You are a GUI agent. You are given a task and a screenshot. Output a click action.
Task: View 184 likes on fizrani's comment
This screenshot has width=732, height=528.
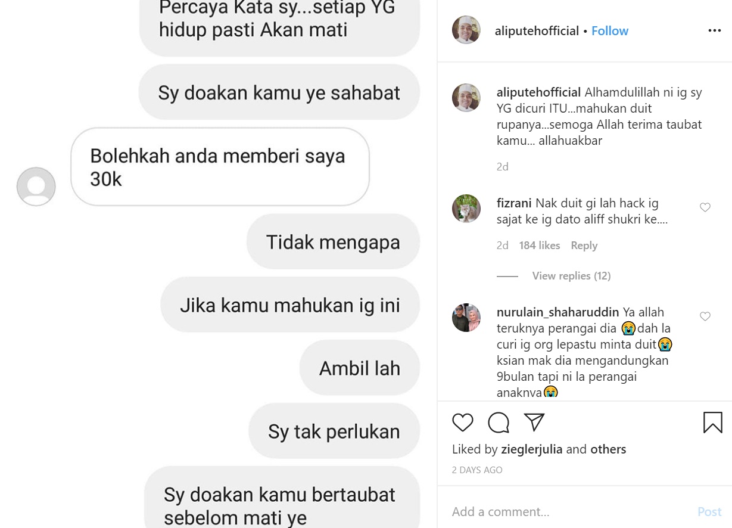click(540, 246)
